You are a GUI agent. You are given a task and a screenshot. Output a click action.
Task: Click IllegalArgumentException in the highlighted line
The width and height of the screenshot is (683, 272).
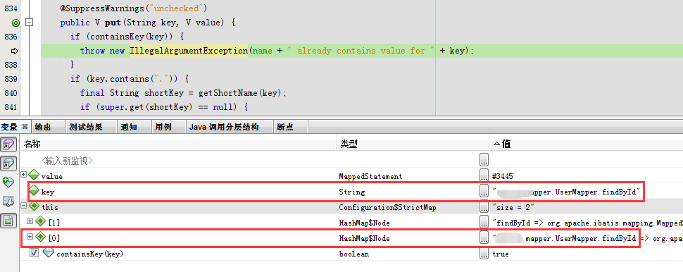(188, 51)
